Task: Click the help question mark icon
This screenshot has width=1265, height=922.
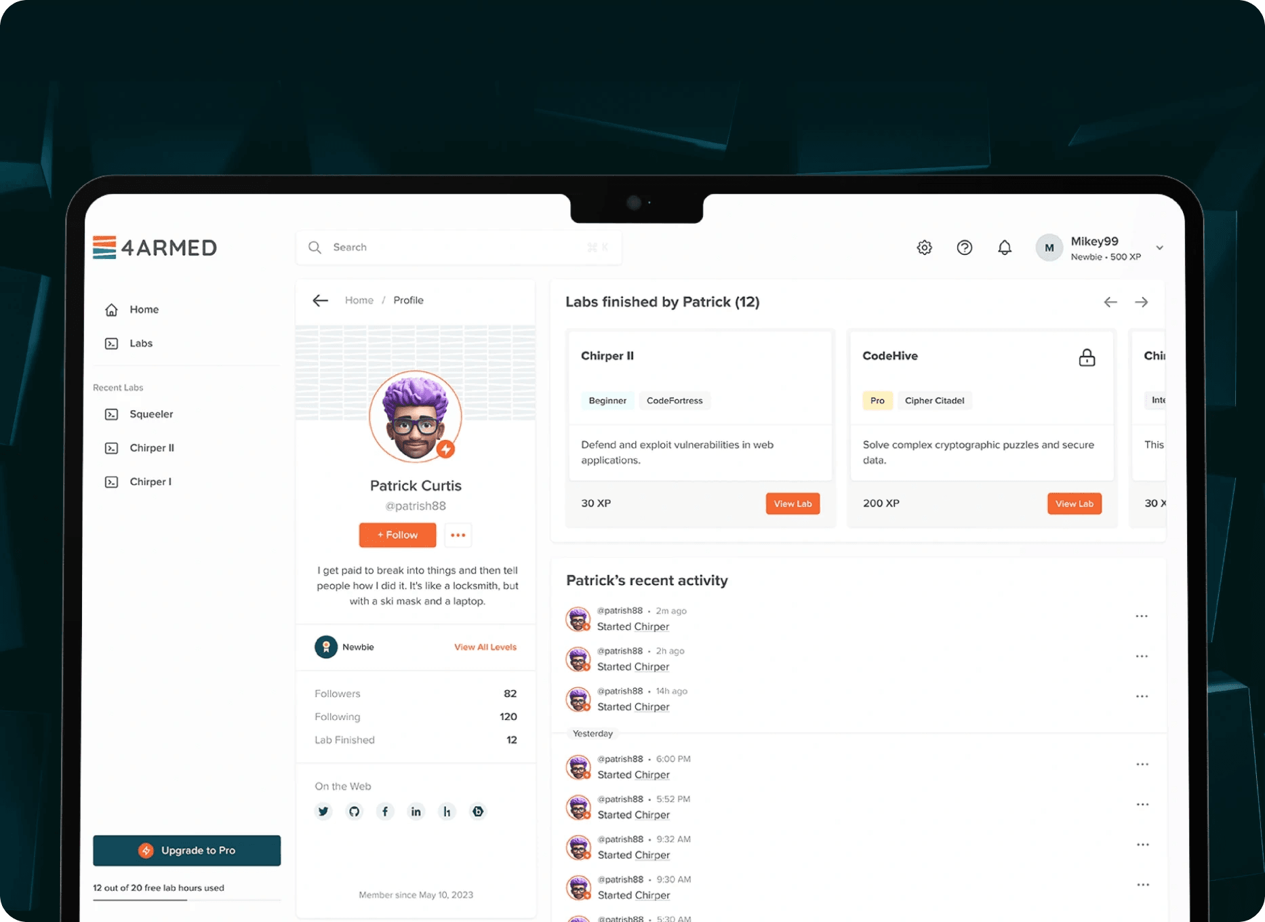Action: tap(964, 247)
